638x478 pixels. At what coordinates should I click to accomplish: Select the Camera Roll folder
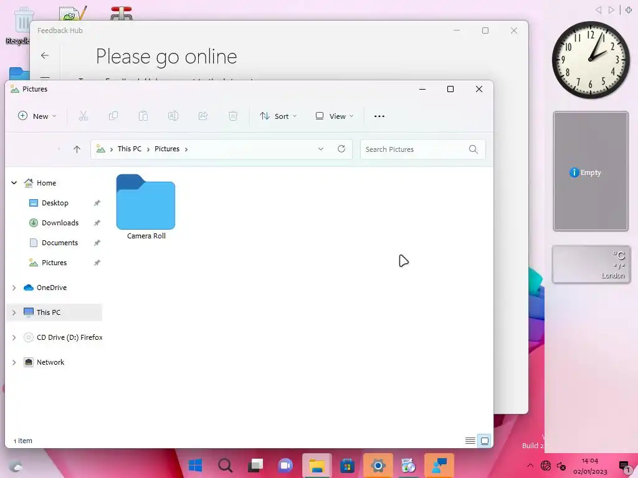tap(146, 207)
